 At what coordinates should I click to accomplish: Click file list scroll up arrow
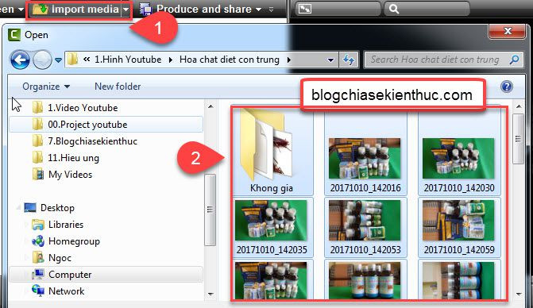pos(519,106)
